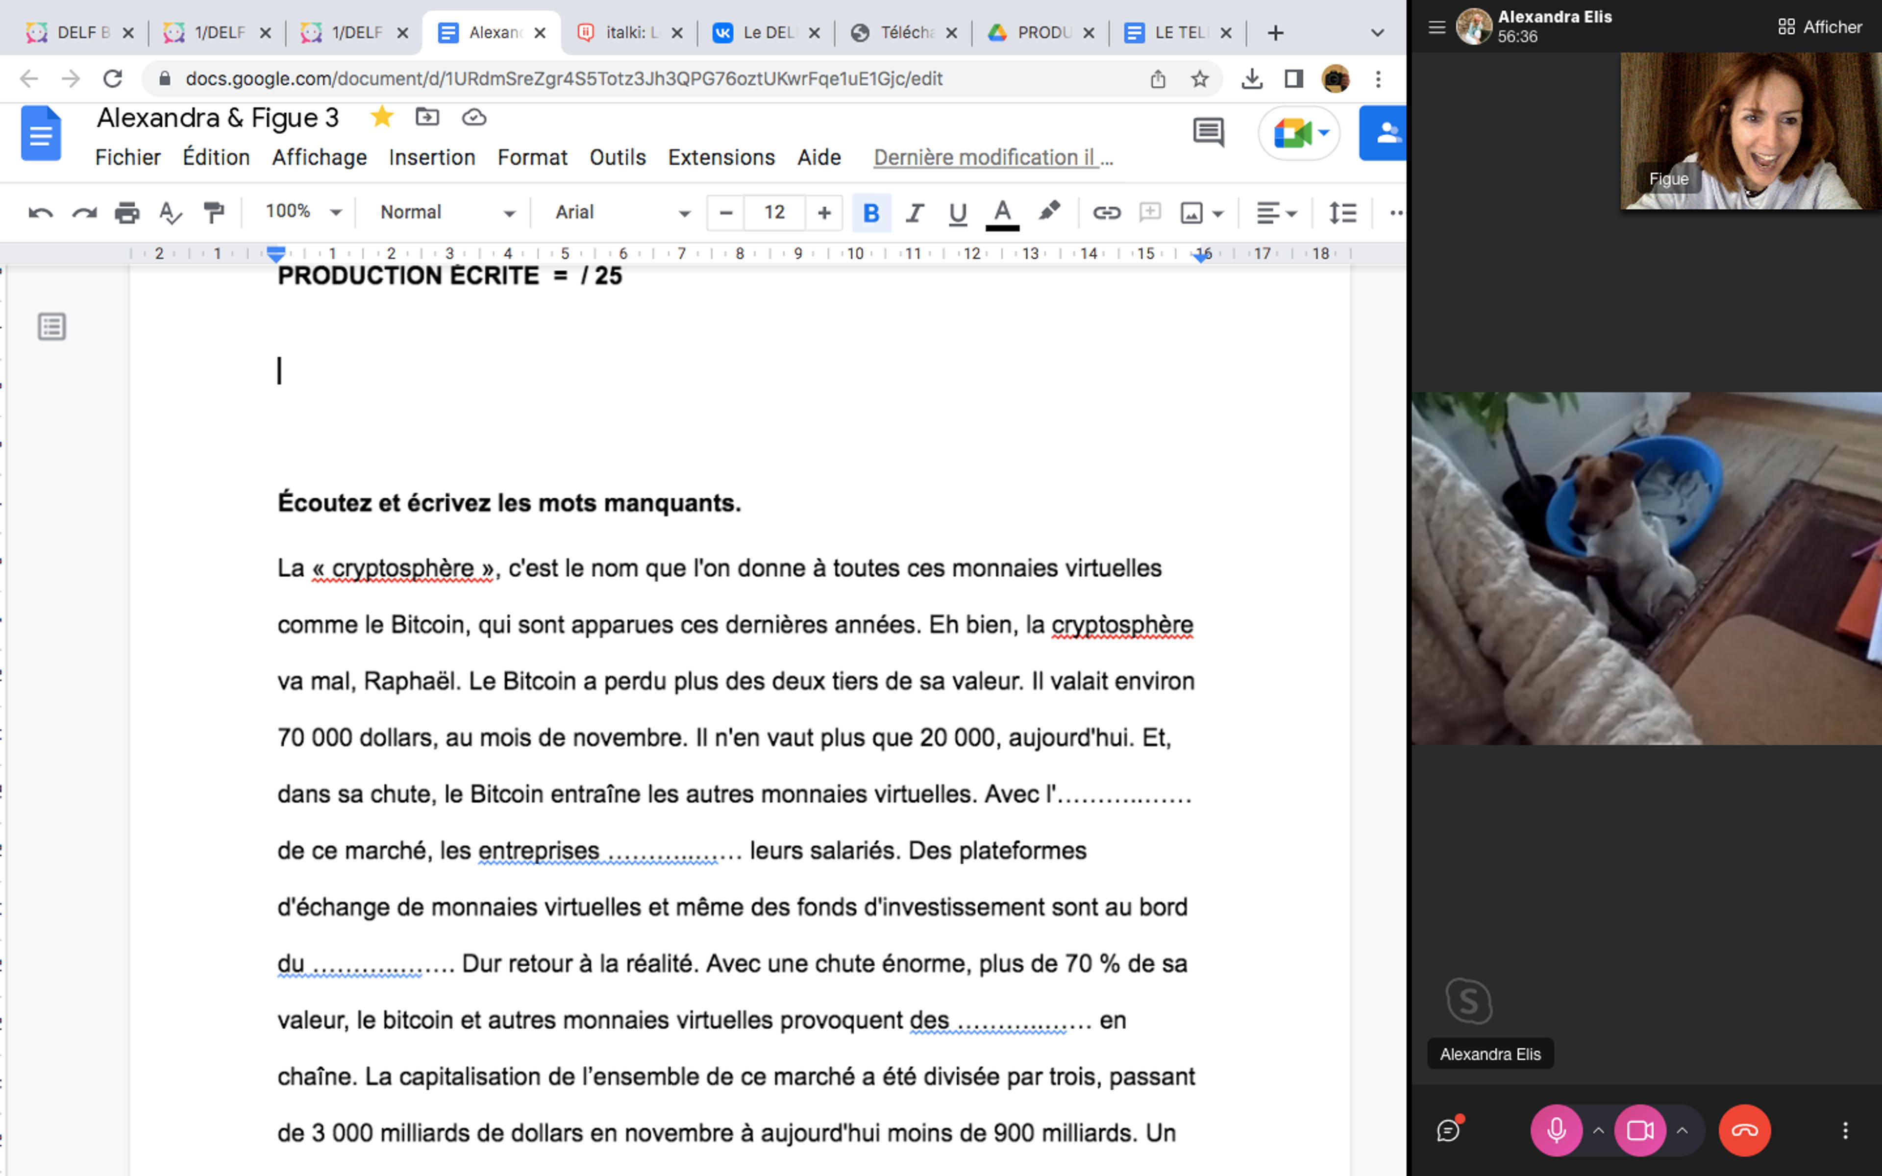Star the document Alexandra & Figue 3
Viewport: 1882px width, 1176px height.
pos(381,117)
